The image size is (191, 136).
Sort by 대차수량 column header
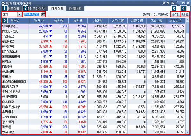click(118, 20)
